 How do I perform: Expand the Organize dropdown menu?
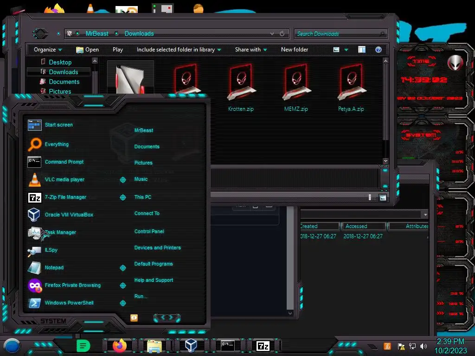point(48,50)
